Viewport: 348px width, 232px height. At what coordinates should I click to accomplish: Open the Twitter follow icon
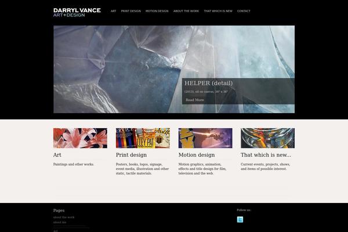pyautogui.click(x=240, y=219)
